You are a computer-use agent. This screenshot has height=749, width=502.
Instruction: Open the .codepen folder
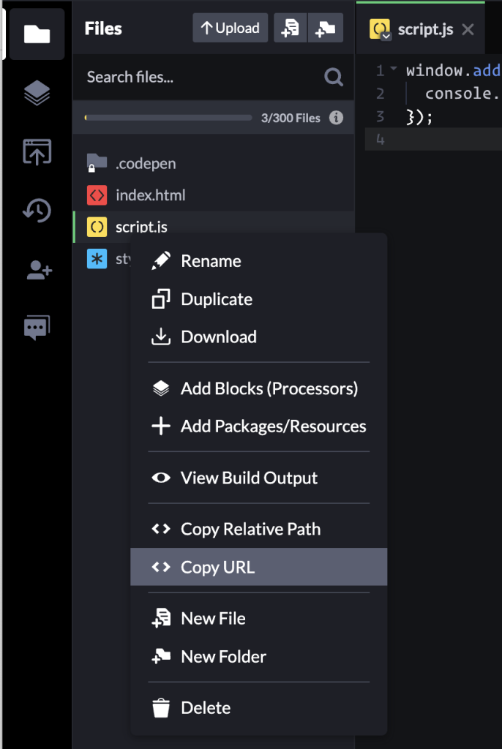pyautogui.click(x=145, y=163)
